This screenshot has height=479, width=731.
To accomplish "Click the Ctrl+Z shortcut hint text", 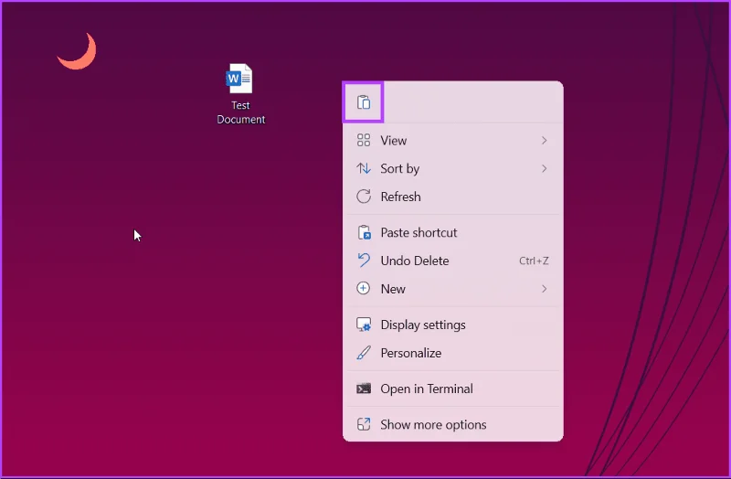I will tap(534, 261).
